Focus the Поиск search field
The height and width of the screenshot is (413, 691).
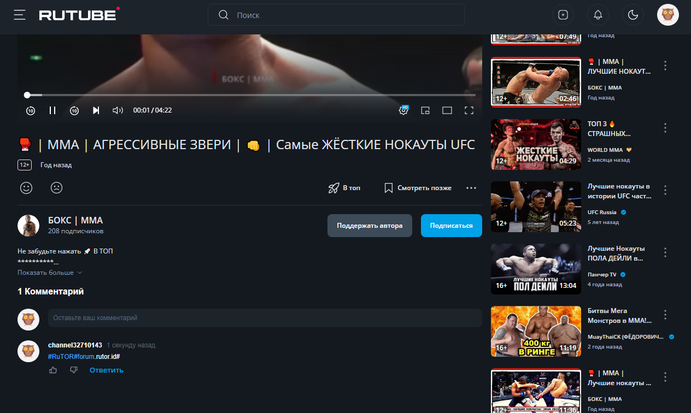[336, 15]
